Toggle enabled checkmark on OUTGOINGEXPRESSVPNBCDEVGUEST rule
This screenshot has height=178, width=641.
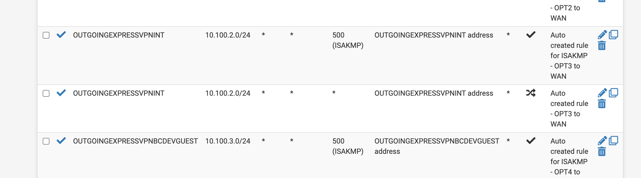point(61,140)
